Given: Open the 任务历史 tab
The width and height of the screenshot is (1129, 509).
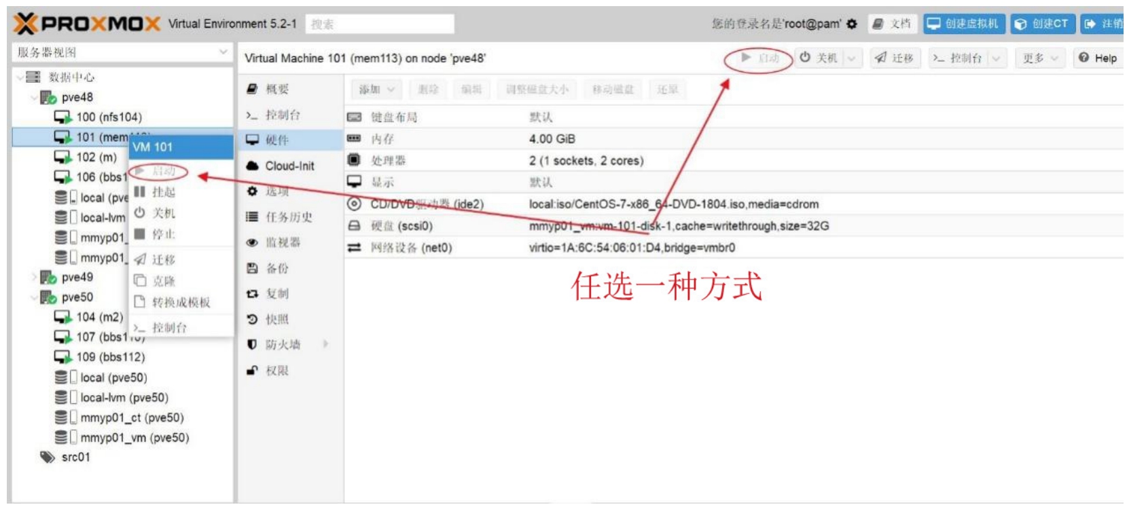Looking at the screenshot, I should [290, 217].
